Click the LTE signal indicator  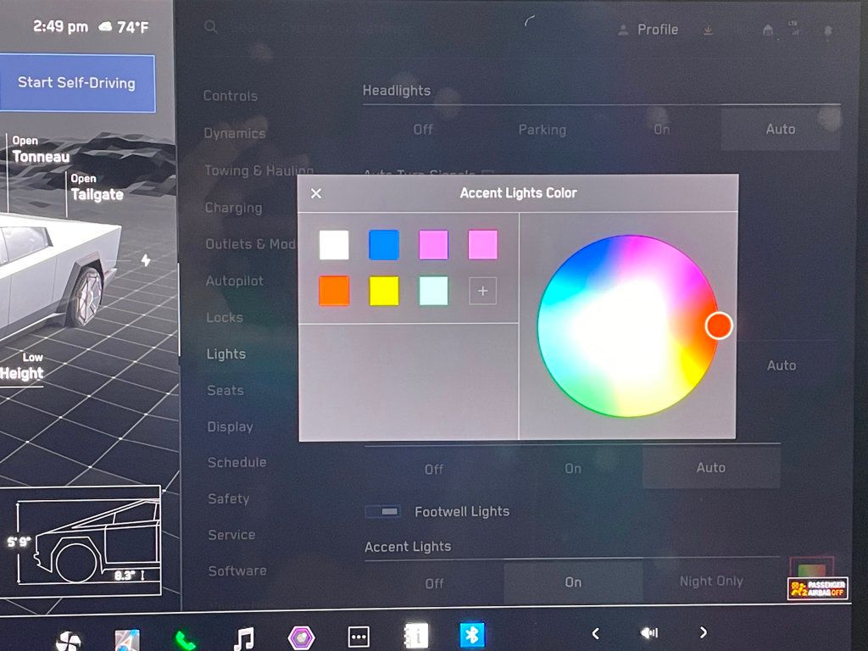(793, 28)
